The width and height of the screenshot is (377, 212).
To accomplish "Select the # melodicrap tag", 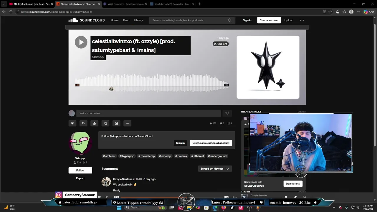I will [147, 156].
